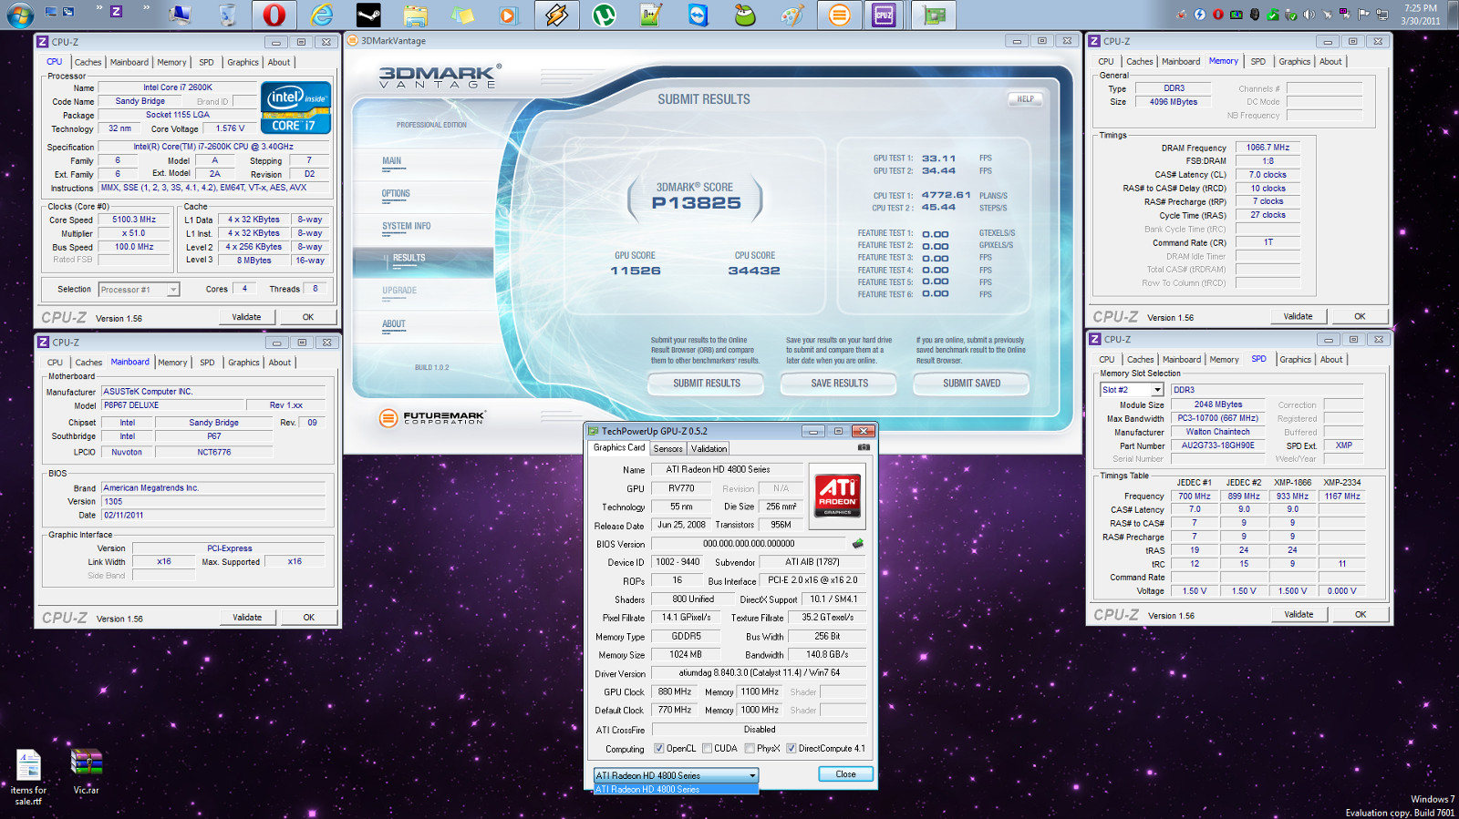This screenshot has height=819, width=1459.
Task: Open the Opera browser from the taskbar
Action: click(x=274, y=15)
